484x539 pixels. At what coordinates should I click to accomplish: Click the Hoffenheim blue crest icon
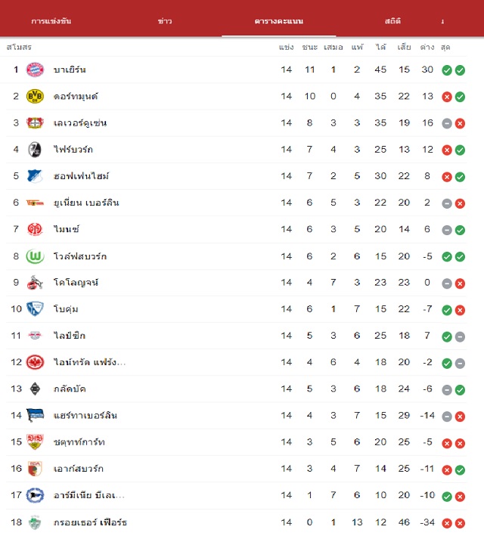(x=35, y=176)
